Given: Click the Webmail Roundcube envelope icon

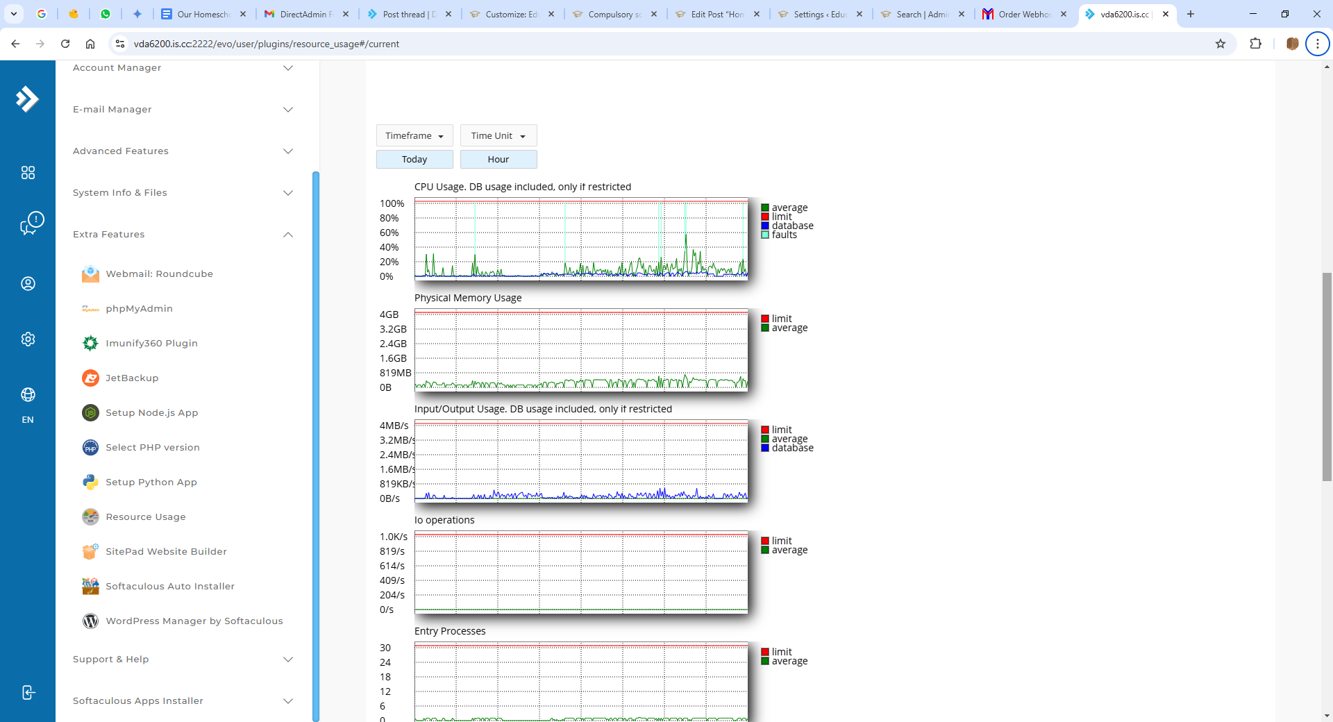Looking at the screenshot, I should (90, 274).
